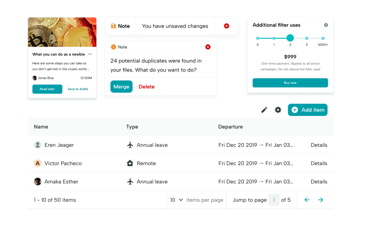The width and height of the screenshot is (366, 233).
Task: Select the 0 point on the slider
Action: pyautogui.click(x=258, y=38)
